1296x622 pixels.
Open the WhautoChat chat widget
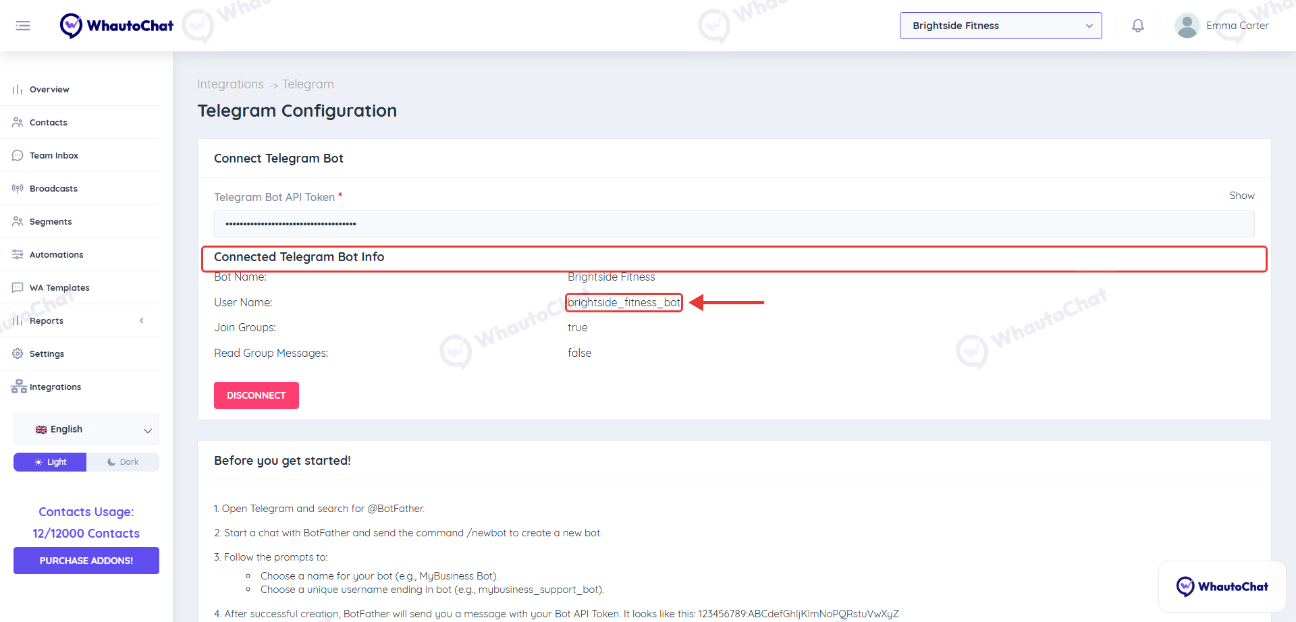(1222, 586)
